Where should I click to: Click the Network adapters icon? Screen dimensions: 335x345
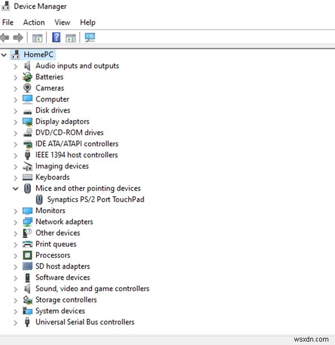(27, 222)
